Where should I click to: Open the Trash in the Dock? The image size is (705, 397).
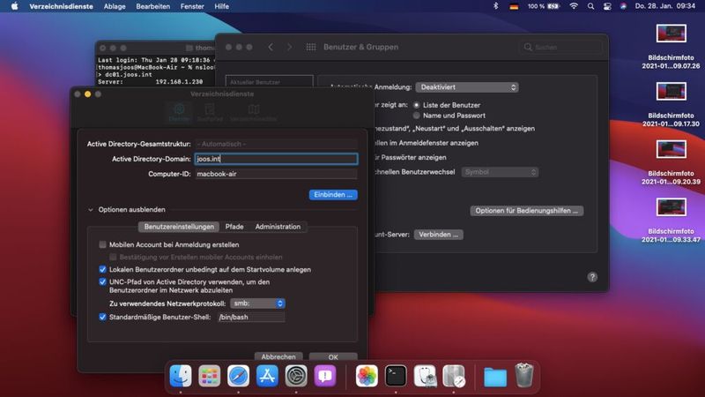[523, 376]
